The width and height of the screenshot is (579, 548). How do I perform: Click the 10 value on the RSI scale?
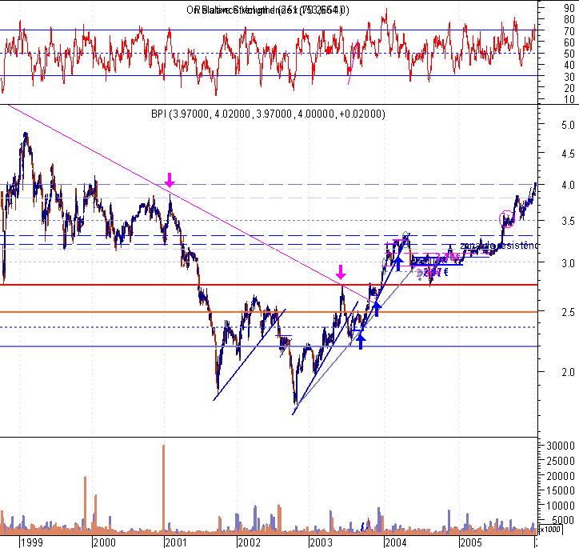tap(569, 99)
